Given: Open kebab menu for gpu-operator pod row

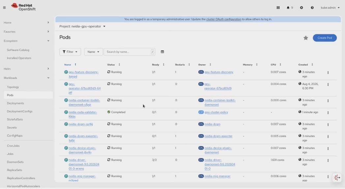Looking at the screenshot, I should [328, 84].
